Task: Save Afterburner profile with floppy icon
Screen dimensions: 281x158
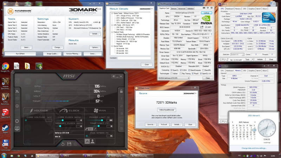Action: pyautogui.click(x=69, y=144)
